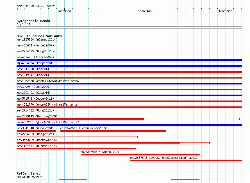This screenshot has height=183, width=250.
Task: Click the nsv457428 (Itsara2009) label
Action: point(35,57)
